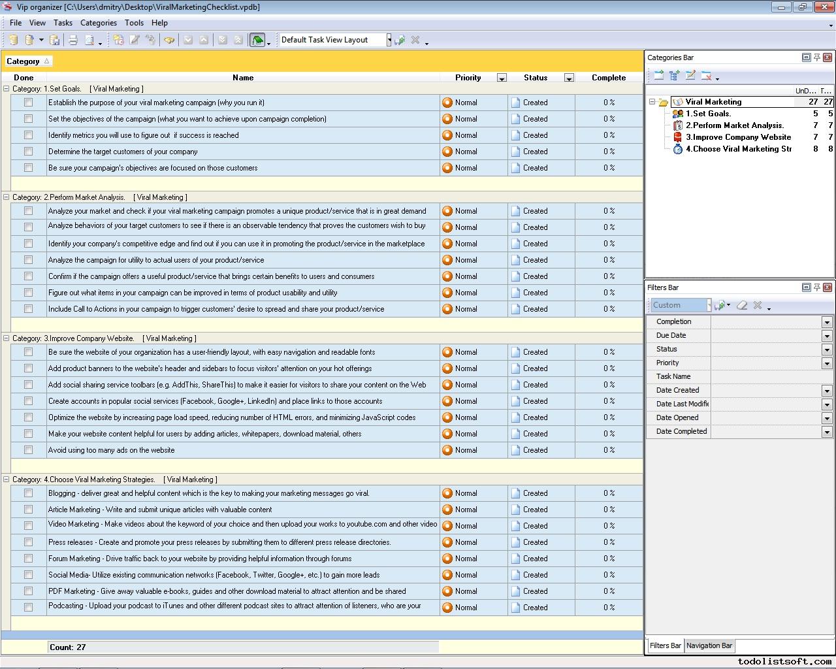Click the Task Name filter field

[771, 377]
